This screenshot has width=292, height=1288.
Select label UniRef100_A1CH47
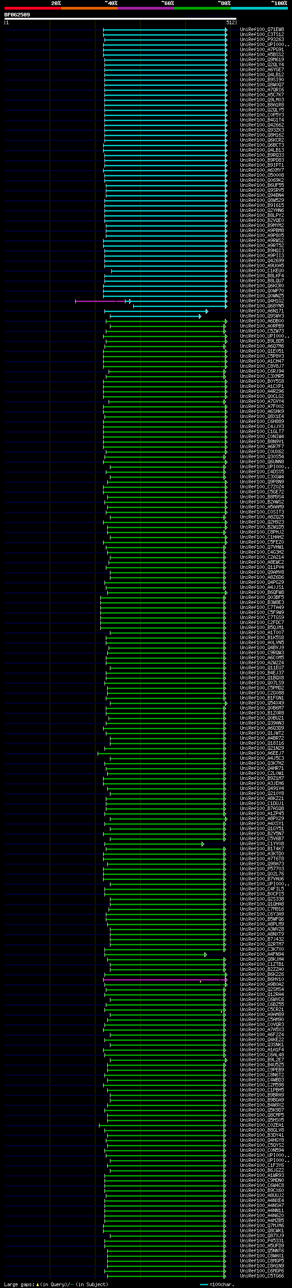(262, 361)
